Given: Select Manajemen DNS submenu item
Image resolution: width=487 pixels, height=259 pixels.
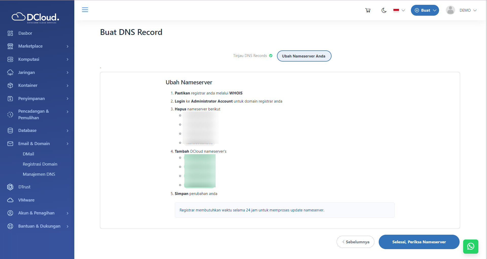Looking at the screenshot, I should 39,174.
